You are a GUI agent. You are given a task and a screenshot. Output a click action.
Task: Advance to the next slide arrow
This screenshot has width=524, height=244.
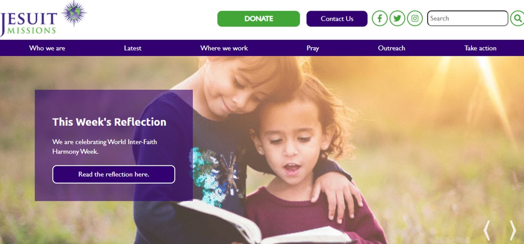pos(513,230)
